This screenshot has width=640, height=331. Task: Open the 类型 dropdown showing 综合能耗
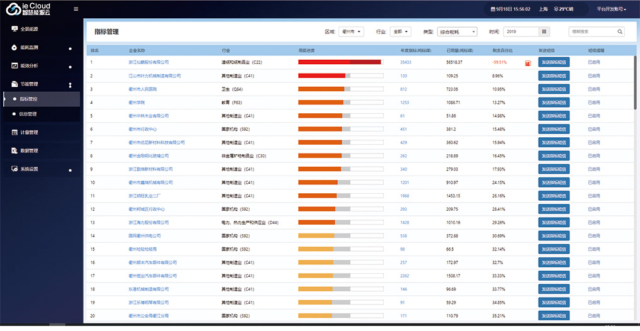(457, 31)
